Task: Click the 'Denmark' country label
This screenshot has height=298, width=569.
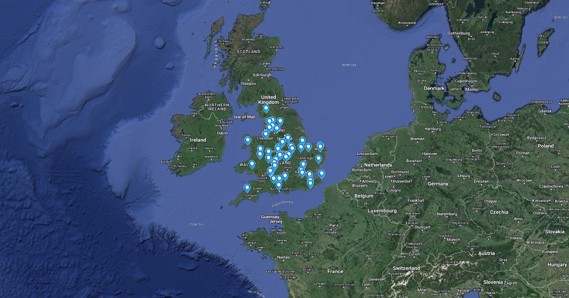Action: pos(434,88)
